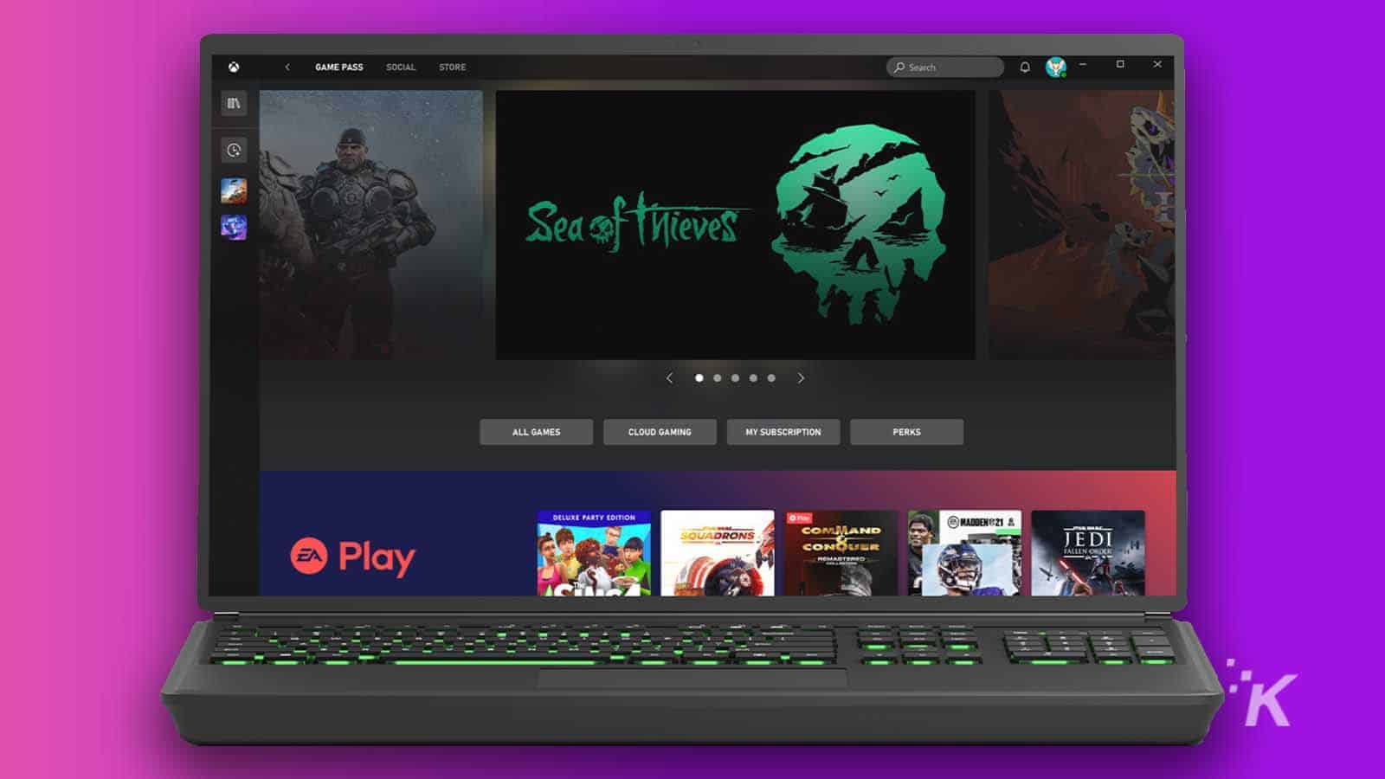The width and height of the screenshot is (1385, 779).
Task: Open The Sims 4 game tile
Action: 594,553
